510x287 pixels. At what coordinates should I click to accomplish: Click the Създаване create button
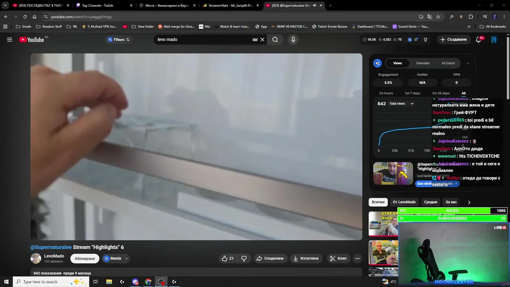click(x=453, y=39)
